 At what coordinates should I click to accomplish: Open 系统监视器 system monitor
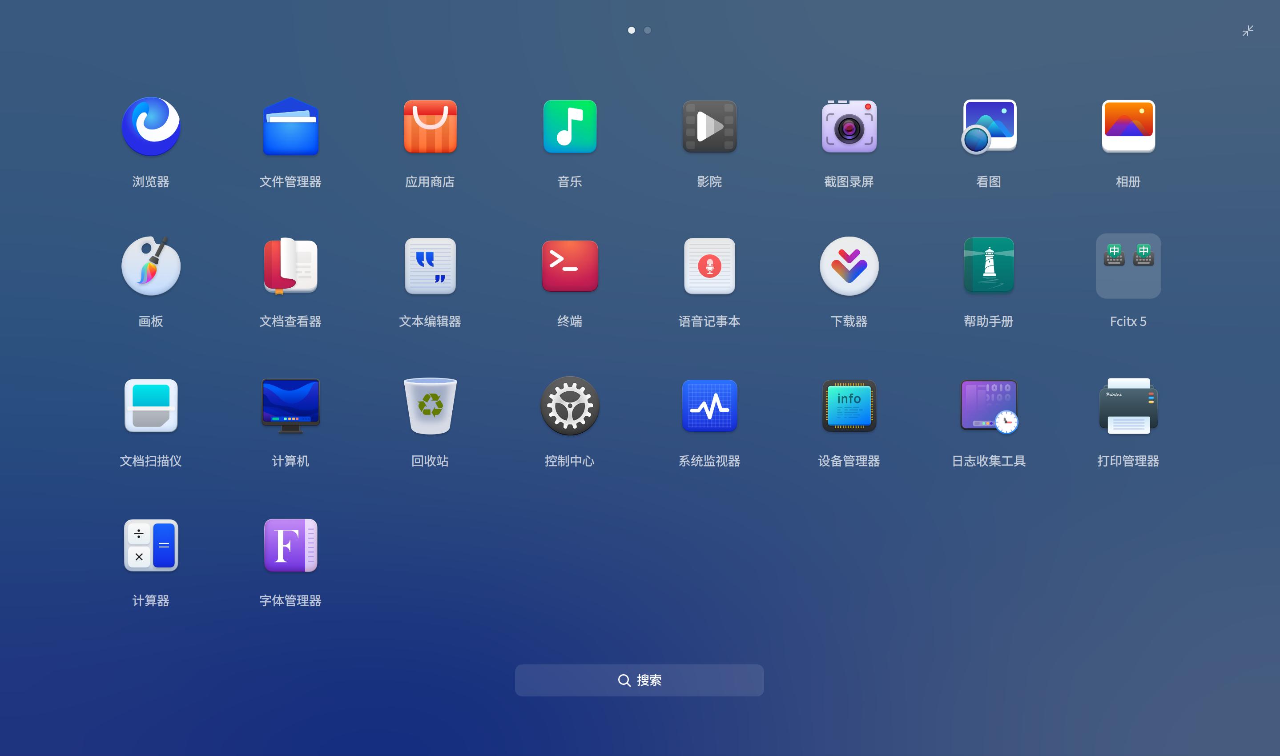click(x=709, y=406)
